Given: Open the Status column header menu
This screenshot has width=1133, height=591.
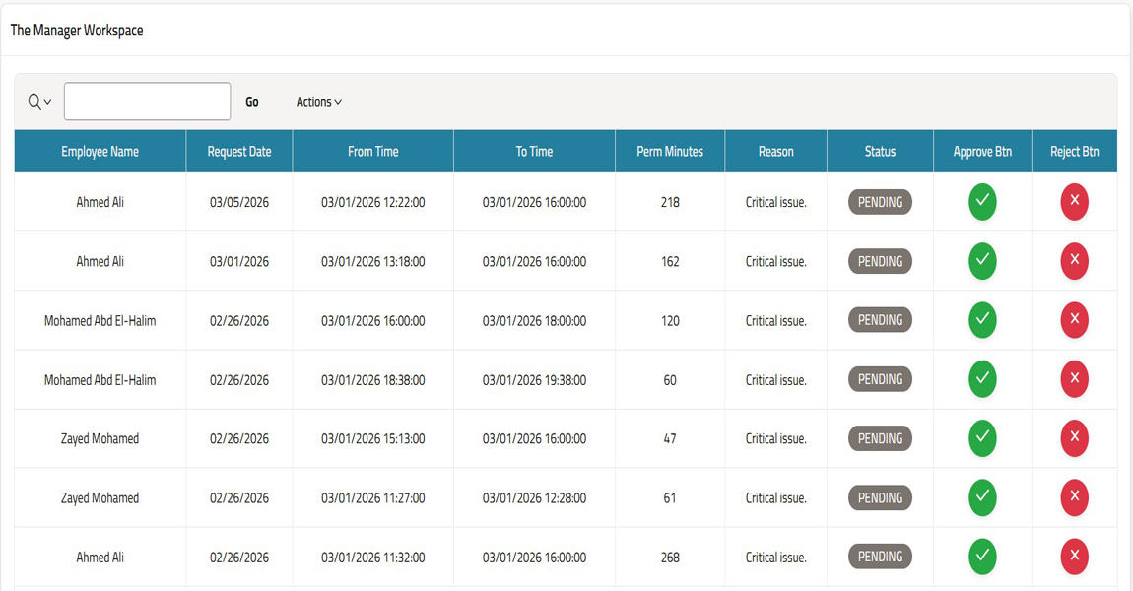Looking at the screenshot, I should coord(879,151).
